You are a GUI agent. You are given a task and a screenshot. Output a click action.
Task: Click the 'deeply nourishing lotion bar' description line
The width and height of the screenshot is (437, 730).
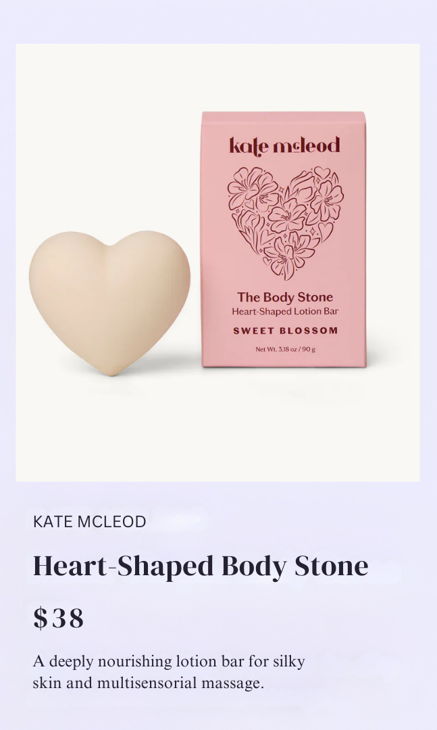click(169, 662)
